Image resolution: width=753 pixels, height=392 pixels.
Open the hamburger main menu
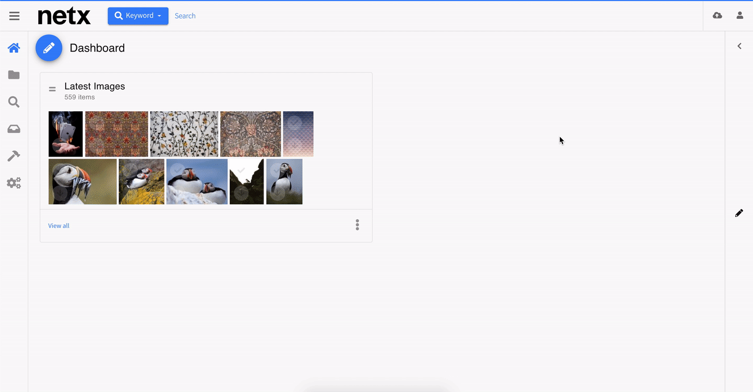pos(15,16)
